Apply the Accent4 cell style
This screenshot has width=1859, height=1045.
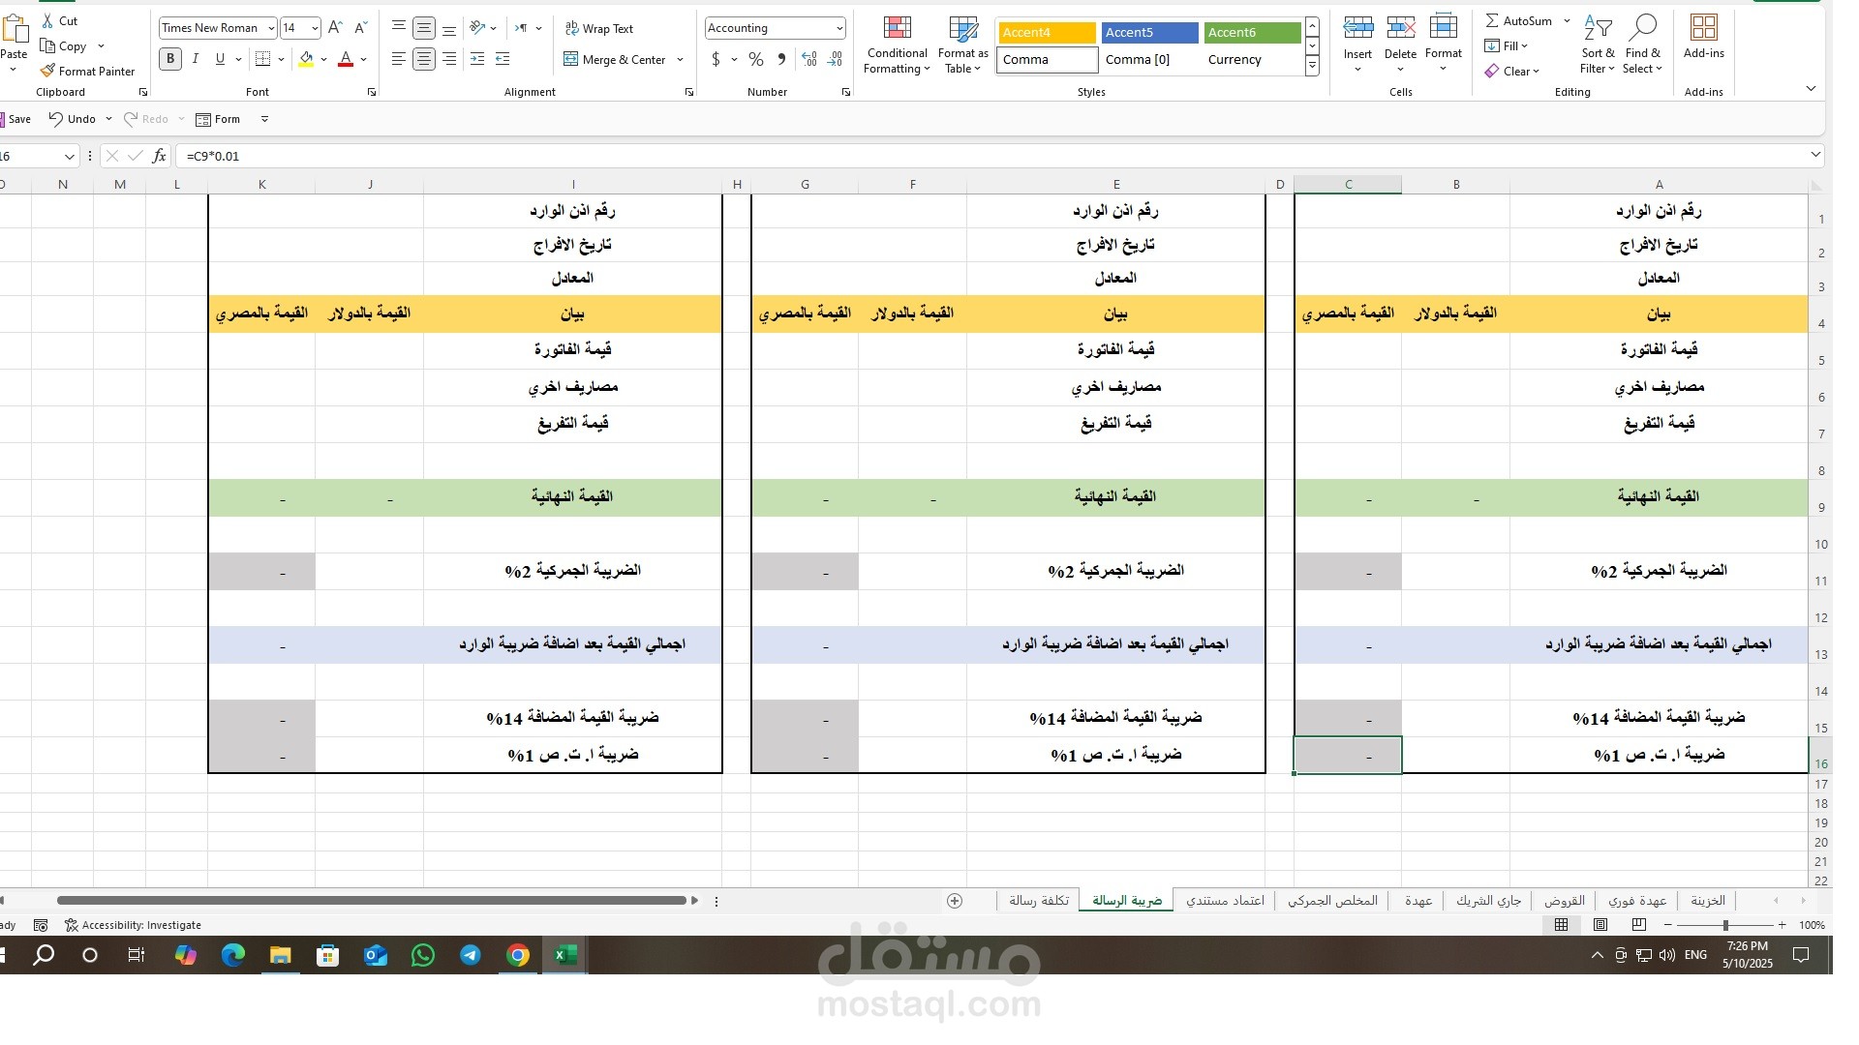(x=1047, y=33)
